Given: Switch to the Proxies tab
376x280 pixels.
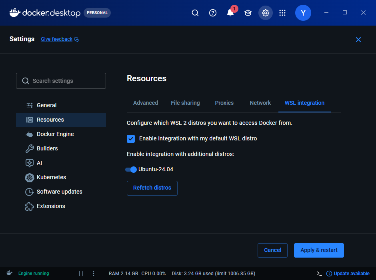Looking at the screenshot, I should click(x=224, y=103).
